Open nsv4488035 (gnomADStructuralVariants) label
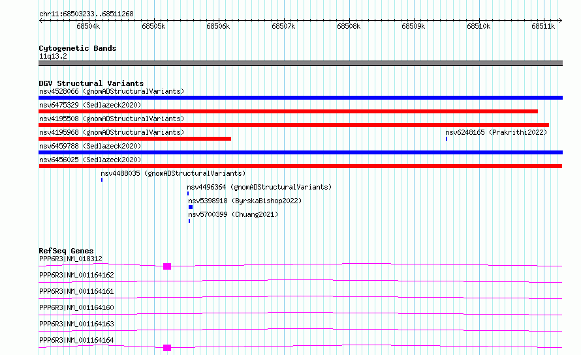The image size is (581, 355). [173, 173]
